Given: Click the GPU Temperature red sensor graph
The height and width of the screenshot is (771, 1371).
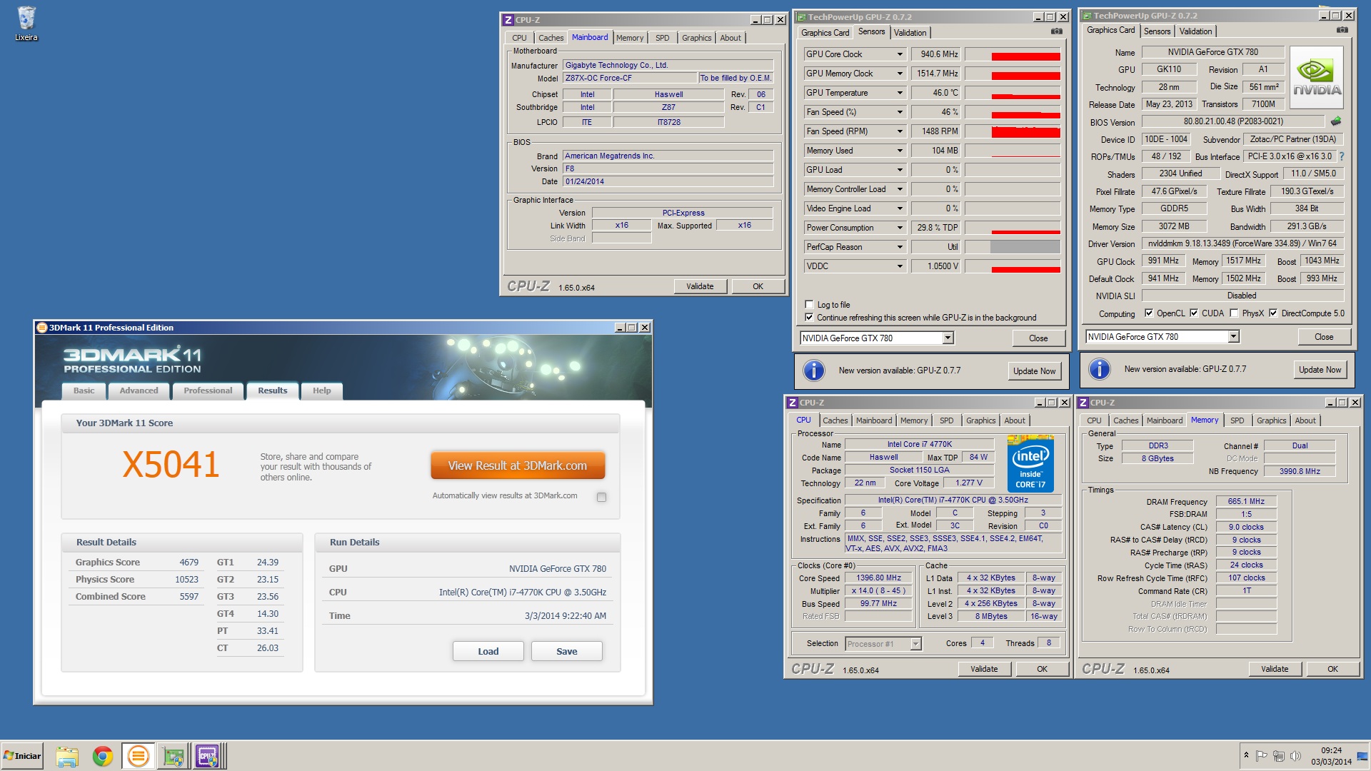Looking at the screenshot, I should (x=1013, y=93).
